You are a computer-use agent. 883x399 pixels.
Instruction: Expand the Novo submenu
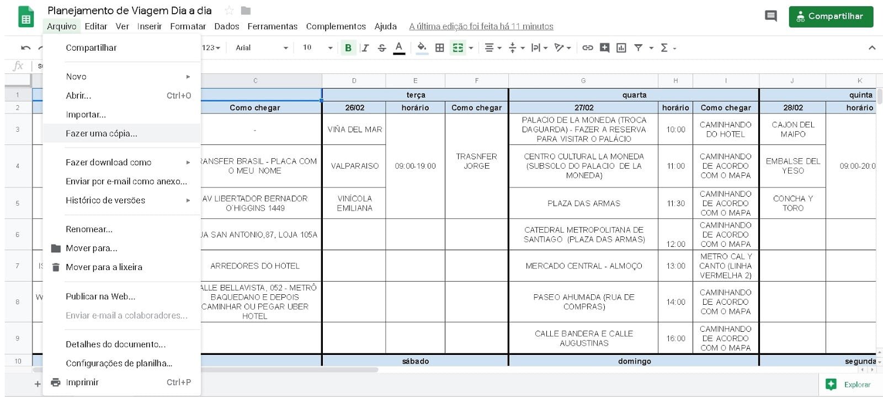122,77
